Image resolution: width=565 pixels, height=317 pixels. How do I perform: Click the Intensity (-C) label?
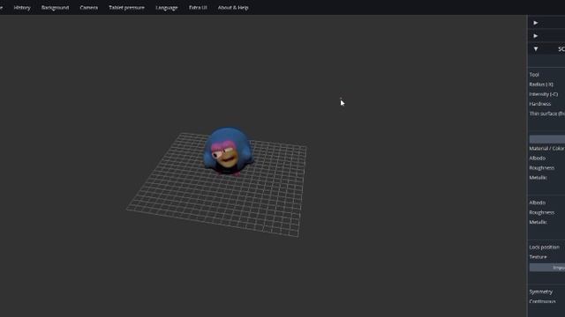click(544, 94)
